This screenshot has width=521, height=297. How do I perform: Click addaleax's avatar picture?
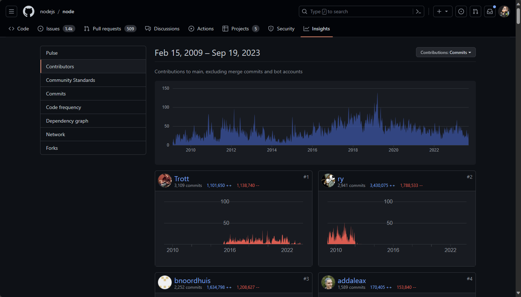pyautogui.click(x=328, y=282)
